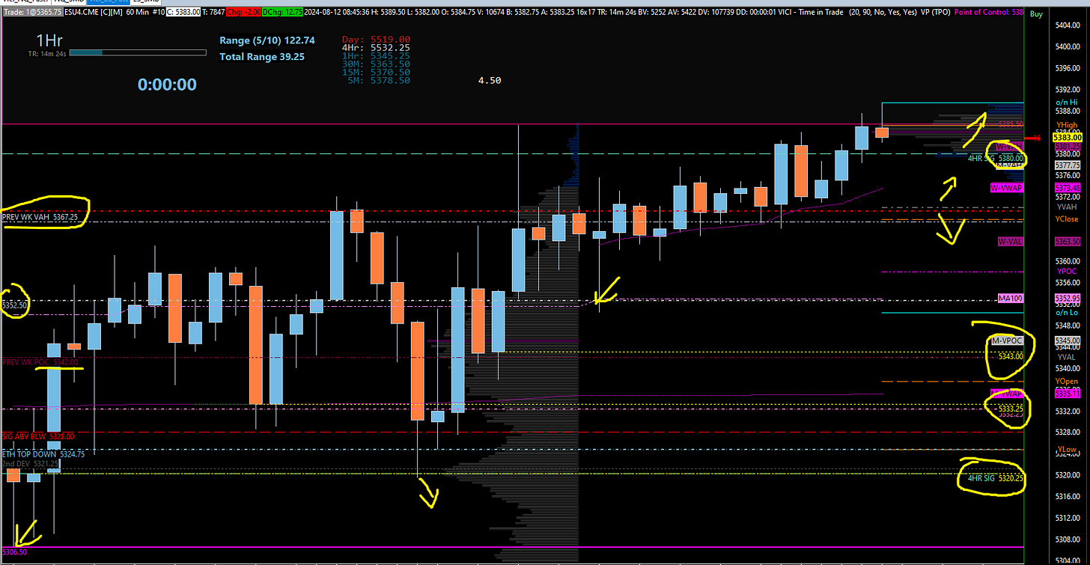This screenshot has height=565, width=1090.
Task: Click the 5352.50 level label at left
Action: [x=15, y=305]
